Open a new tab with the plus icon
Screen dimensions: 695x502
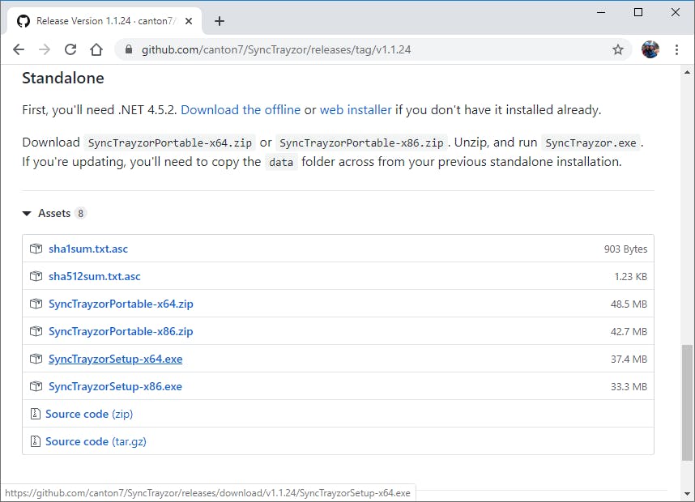pos(219,21)
